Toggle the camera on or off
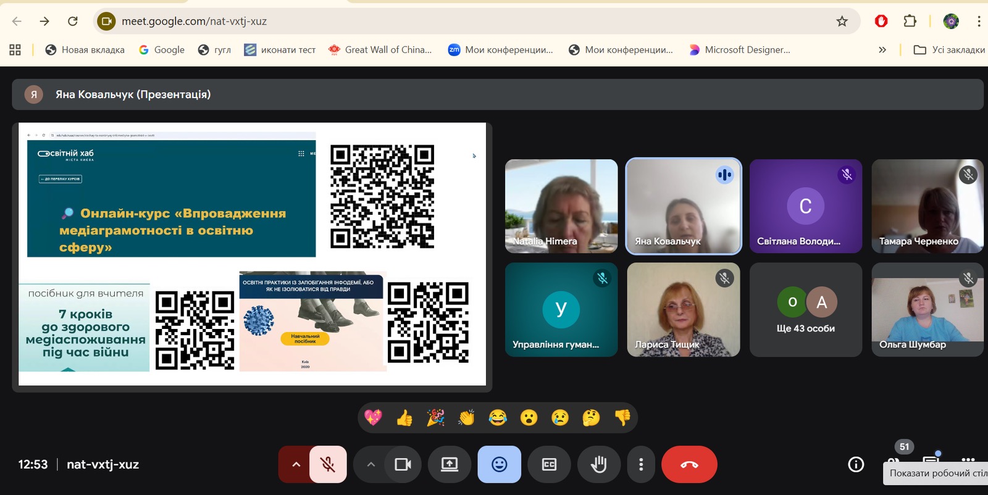This screenshot has height=495, width=988. click(x=403, y=464)
